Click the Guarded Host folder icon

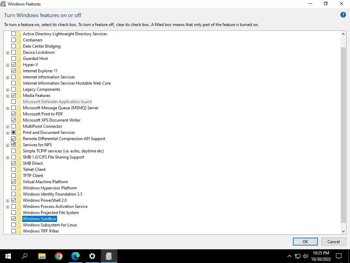pyautogui.click(x=18, y=59)
